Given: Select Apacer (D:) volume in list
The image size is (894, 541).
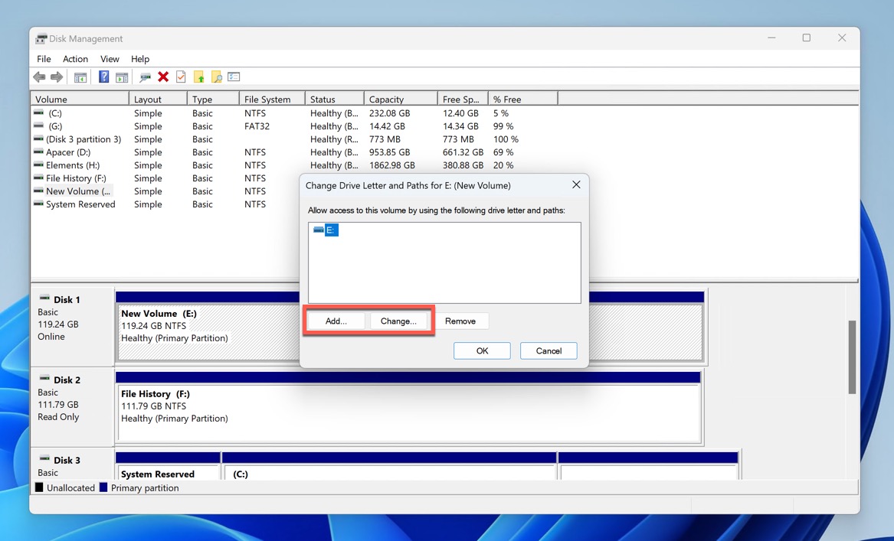Looking at the screenshot, I should click(68, 152).
